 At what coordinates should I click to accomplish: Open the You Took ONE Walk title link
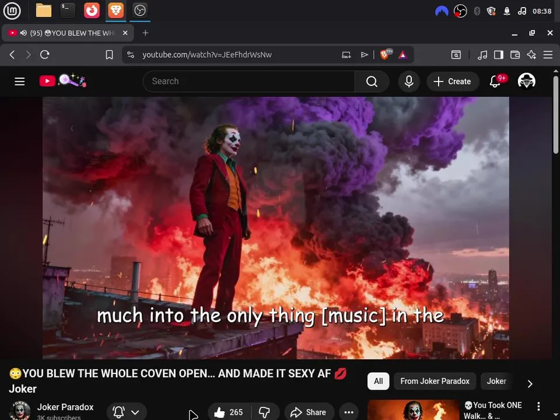pos(493,410)
